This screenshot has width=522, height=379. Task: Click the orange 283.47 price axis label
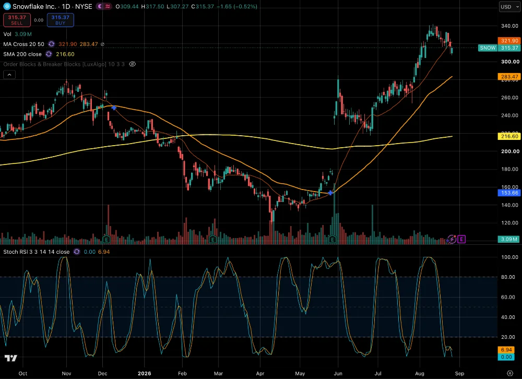click(x=509, y=77)
